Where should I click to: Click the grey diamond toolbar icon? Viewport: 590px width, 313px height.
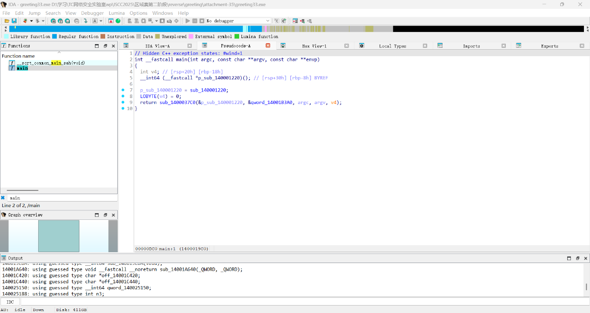(176, 21)
